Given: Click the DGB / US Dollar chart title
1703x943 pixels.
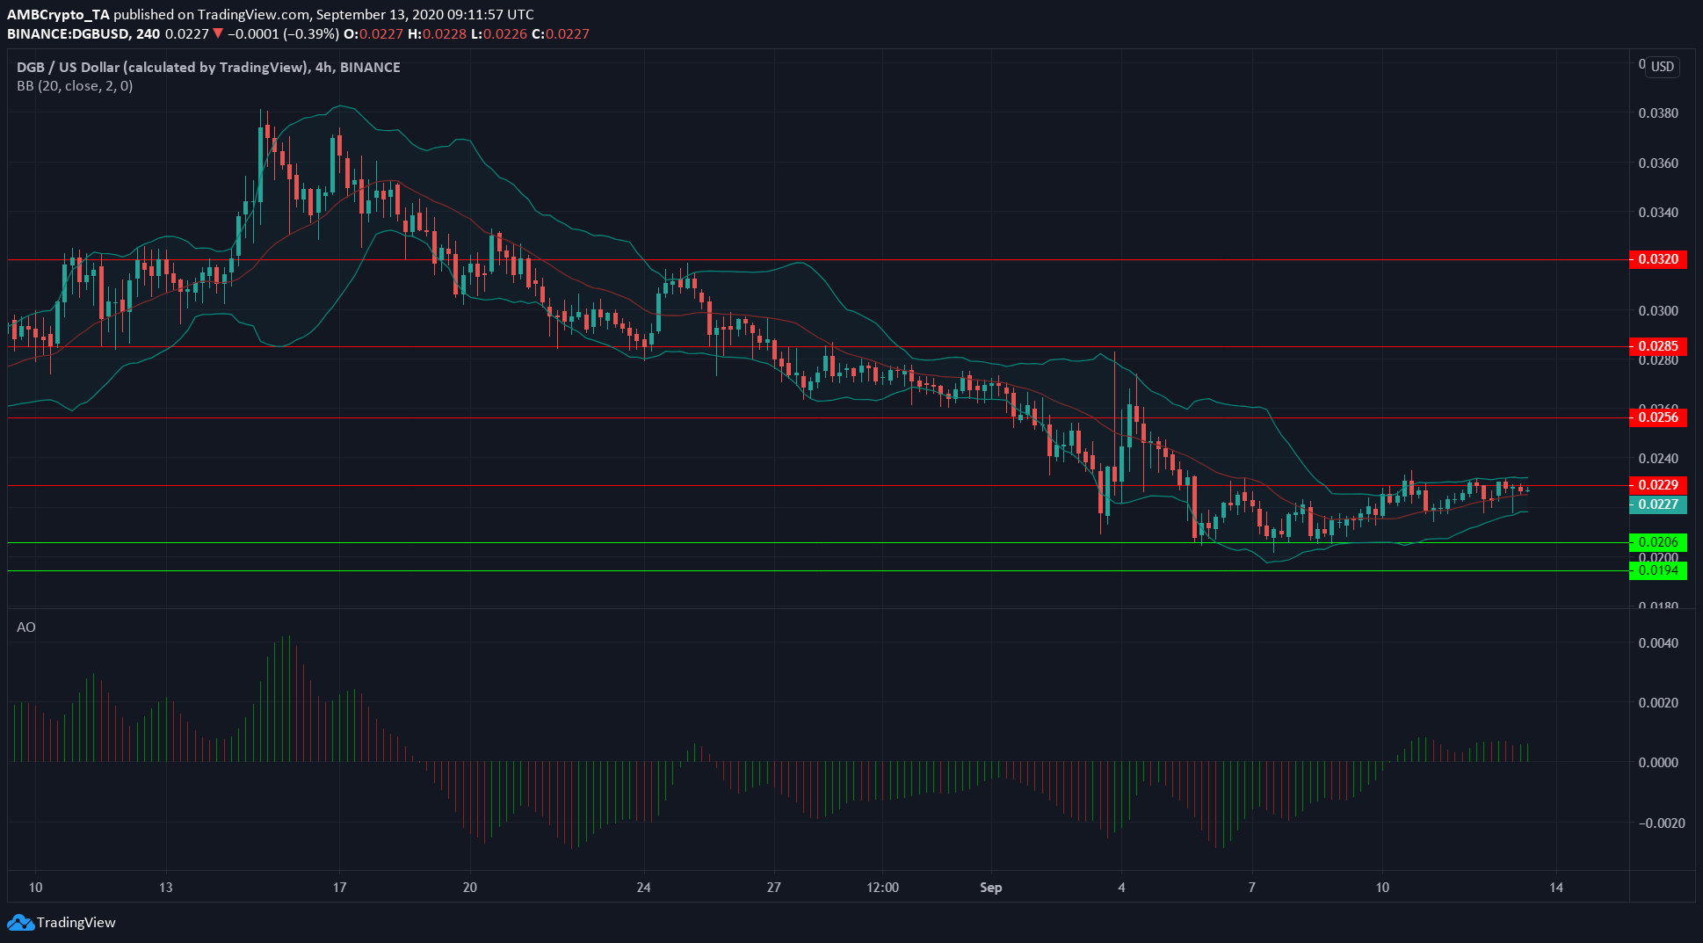Looking at the screenshot, I should click(x=208, y=68).
